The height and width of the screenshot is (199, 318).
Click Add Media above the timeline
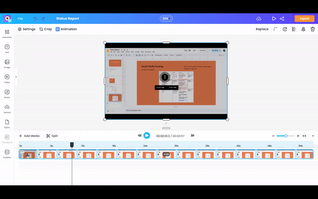29,136
